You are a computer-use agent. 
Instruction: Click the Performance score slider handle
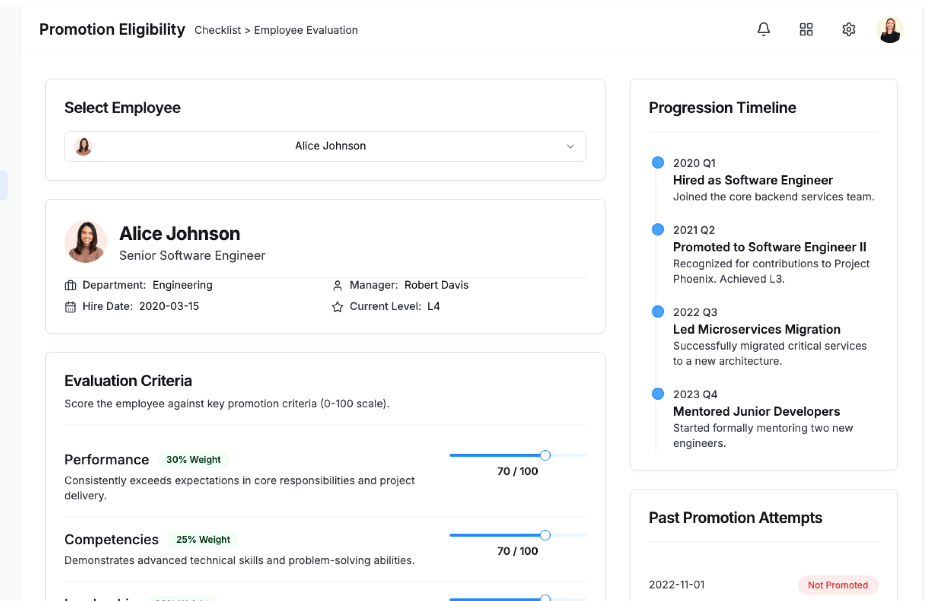[x=545, y=455]
